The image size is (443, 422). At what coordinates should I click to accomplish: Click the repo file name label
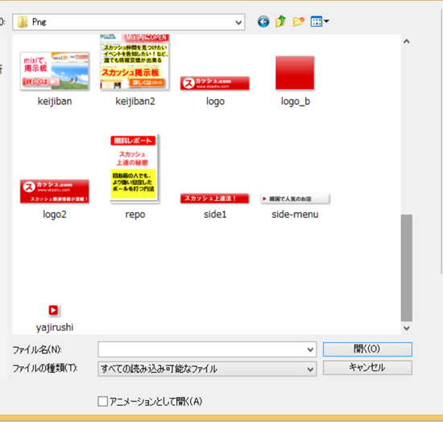click(135, 215)
